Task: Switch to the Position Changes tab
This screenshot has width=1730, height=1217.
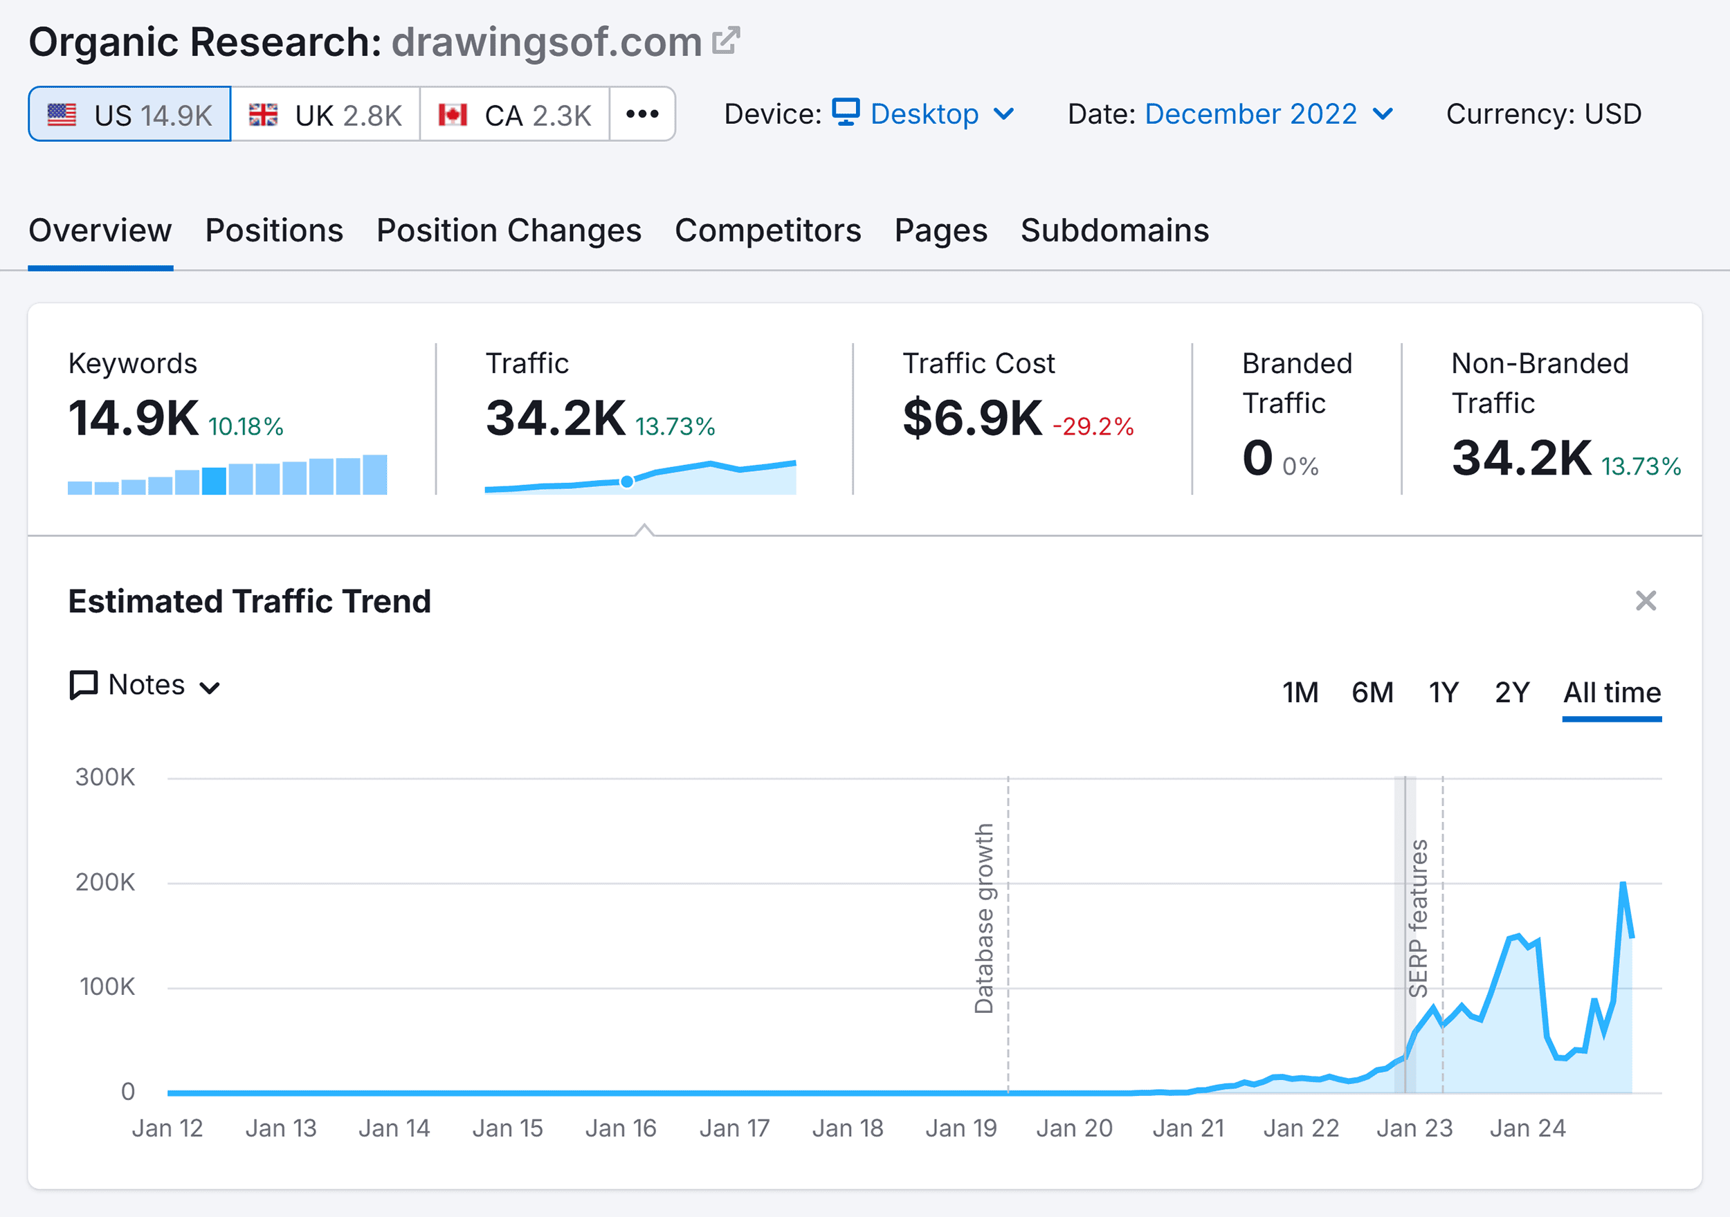Action: click(509, 230)
